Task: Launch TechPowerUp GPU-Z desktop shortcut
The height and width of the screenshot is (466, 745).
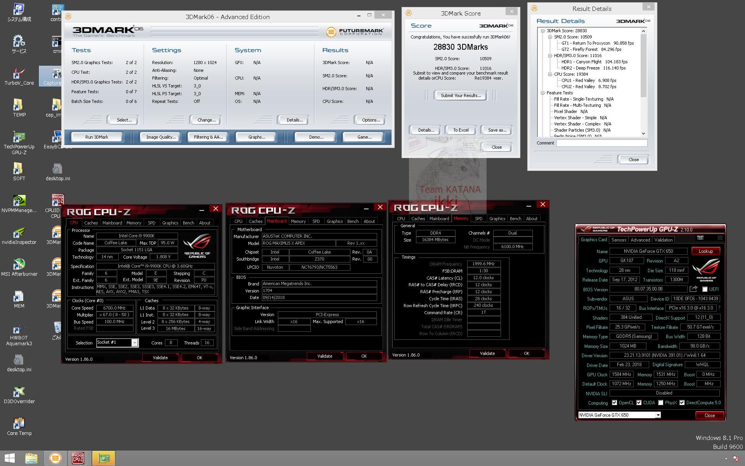Action: point(19,143)
